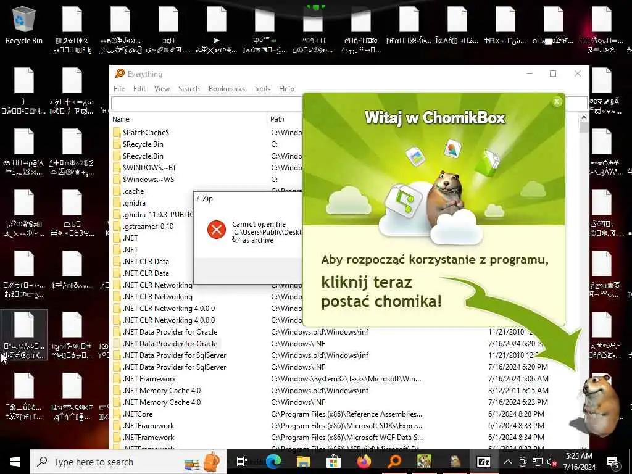
Task: Select the $PatchCache$ folder row
Action: pos(146,132)
